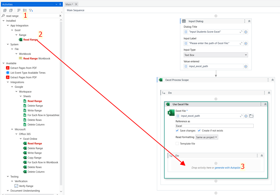Click plus button next to Value entered

click(246, 67)
